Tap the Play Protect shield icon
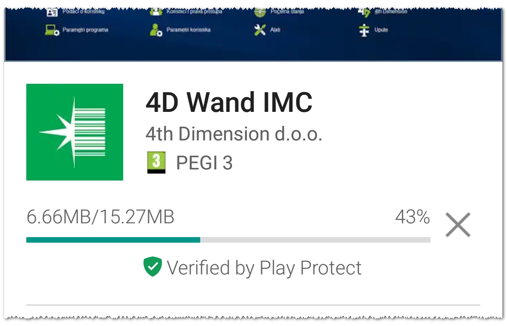The width and height of the screenshot is (507, 326). [x=153, y=267]
